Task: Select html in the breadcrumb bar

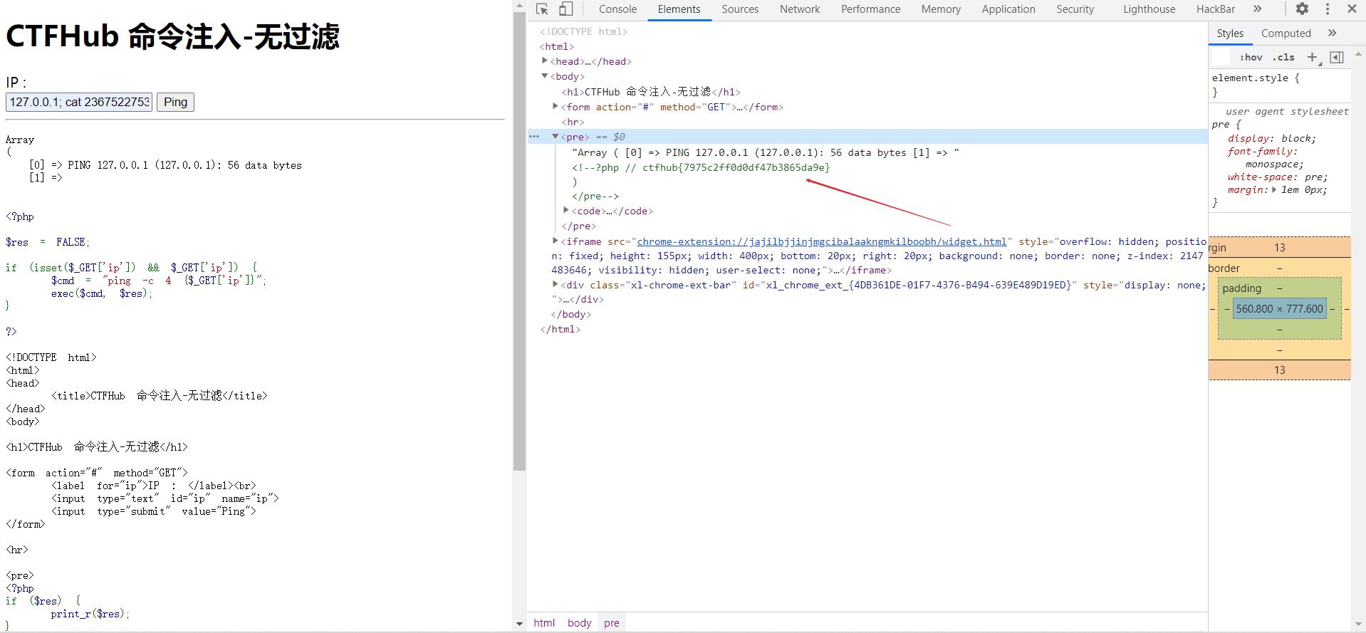Action: [x=544, y=623]
